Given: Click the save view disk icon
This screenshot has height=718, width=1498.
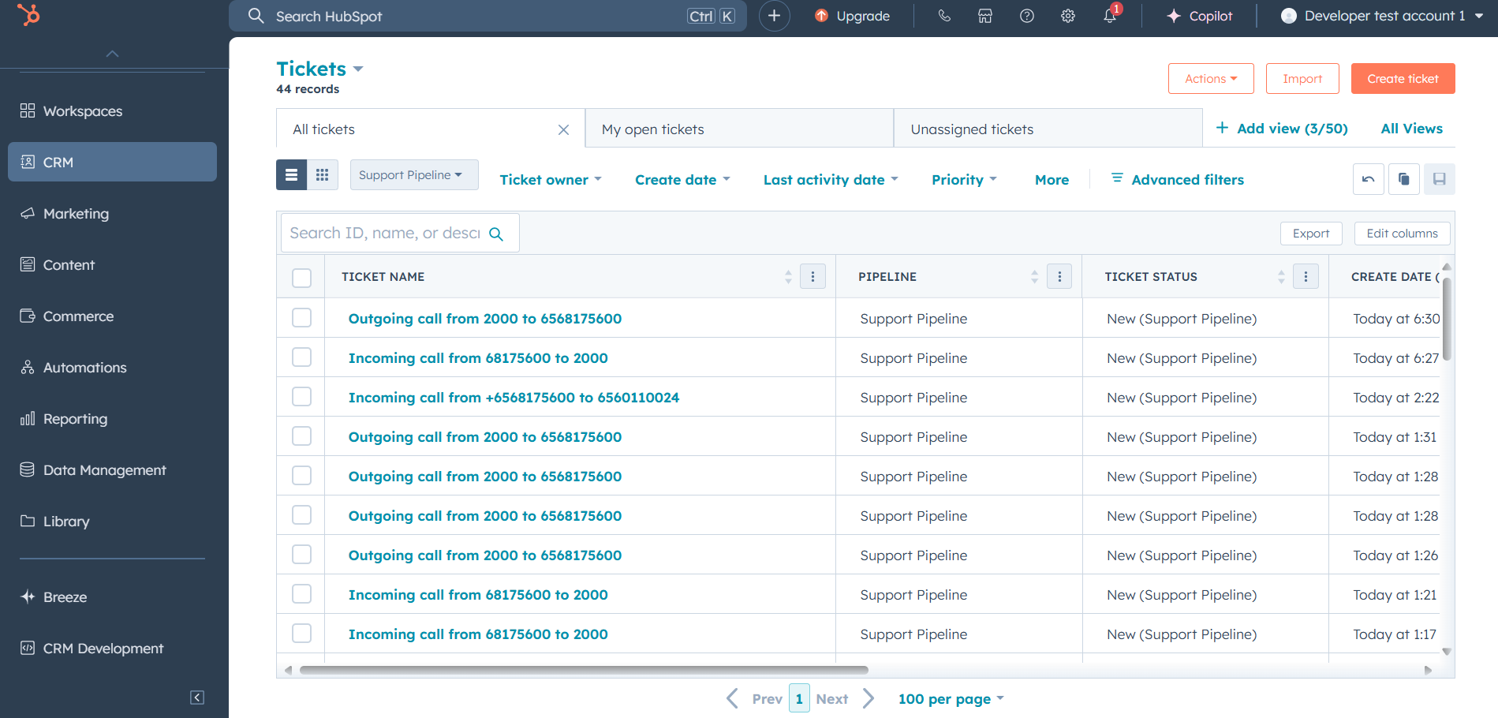Looking at the screenshot, I should click(x=1440, y=179).
